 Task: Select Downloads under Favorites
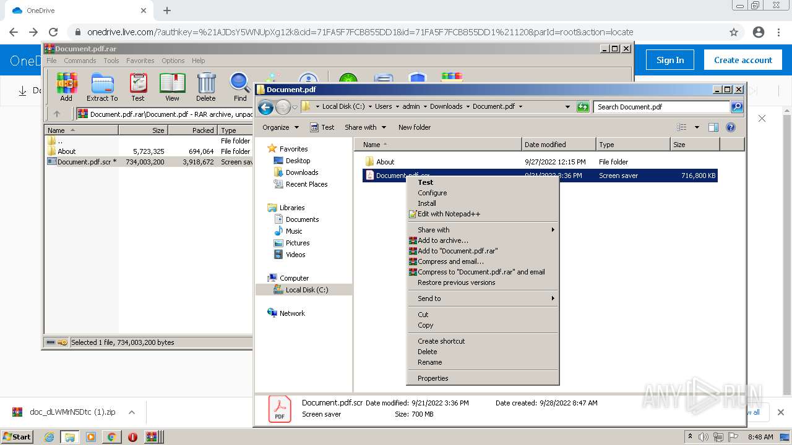pos(302,172)
